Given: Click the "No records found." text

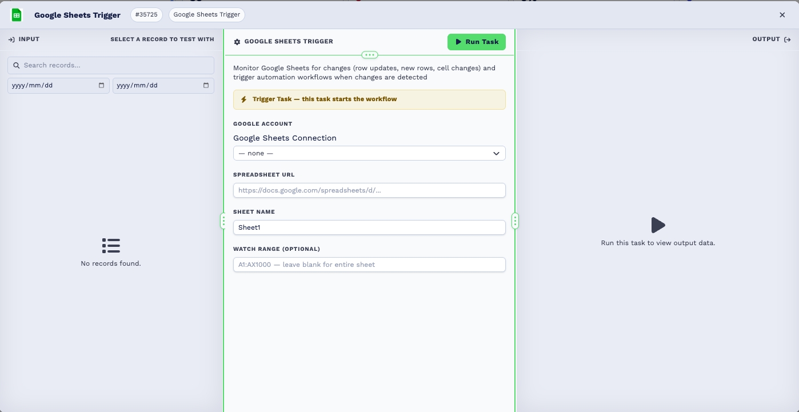Looking at the screenshot, I should pyautogui.click(x=111, y=263).
